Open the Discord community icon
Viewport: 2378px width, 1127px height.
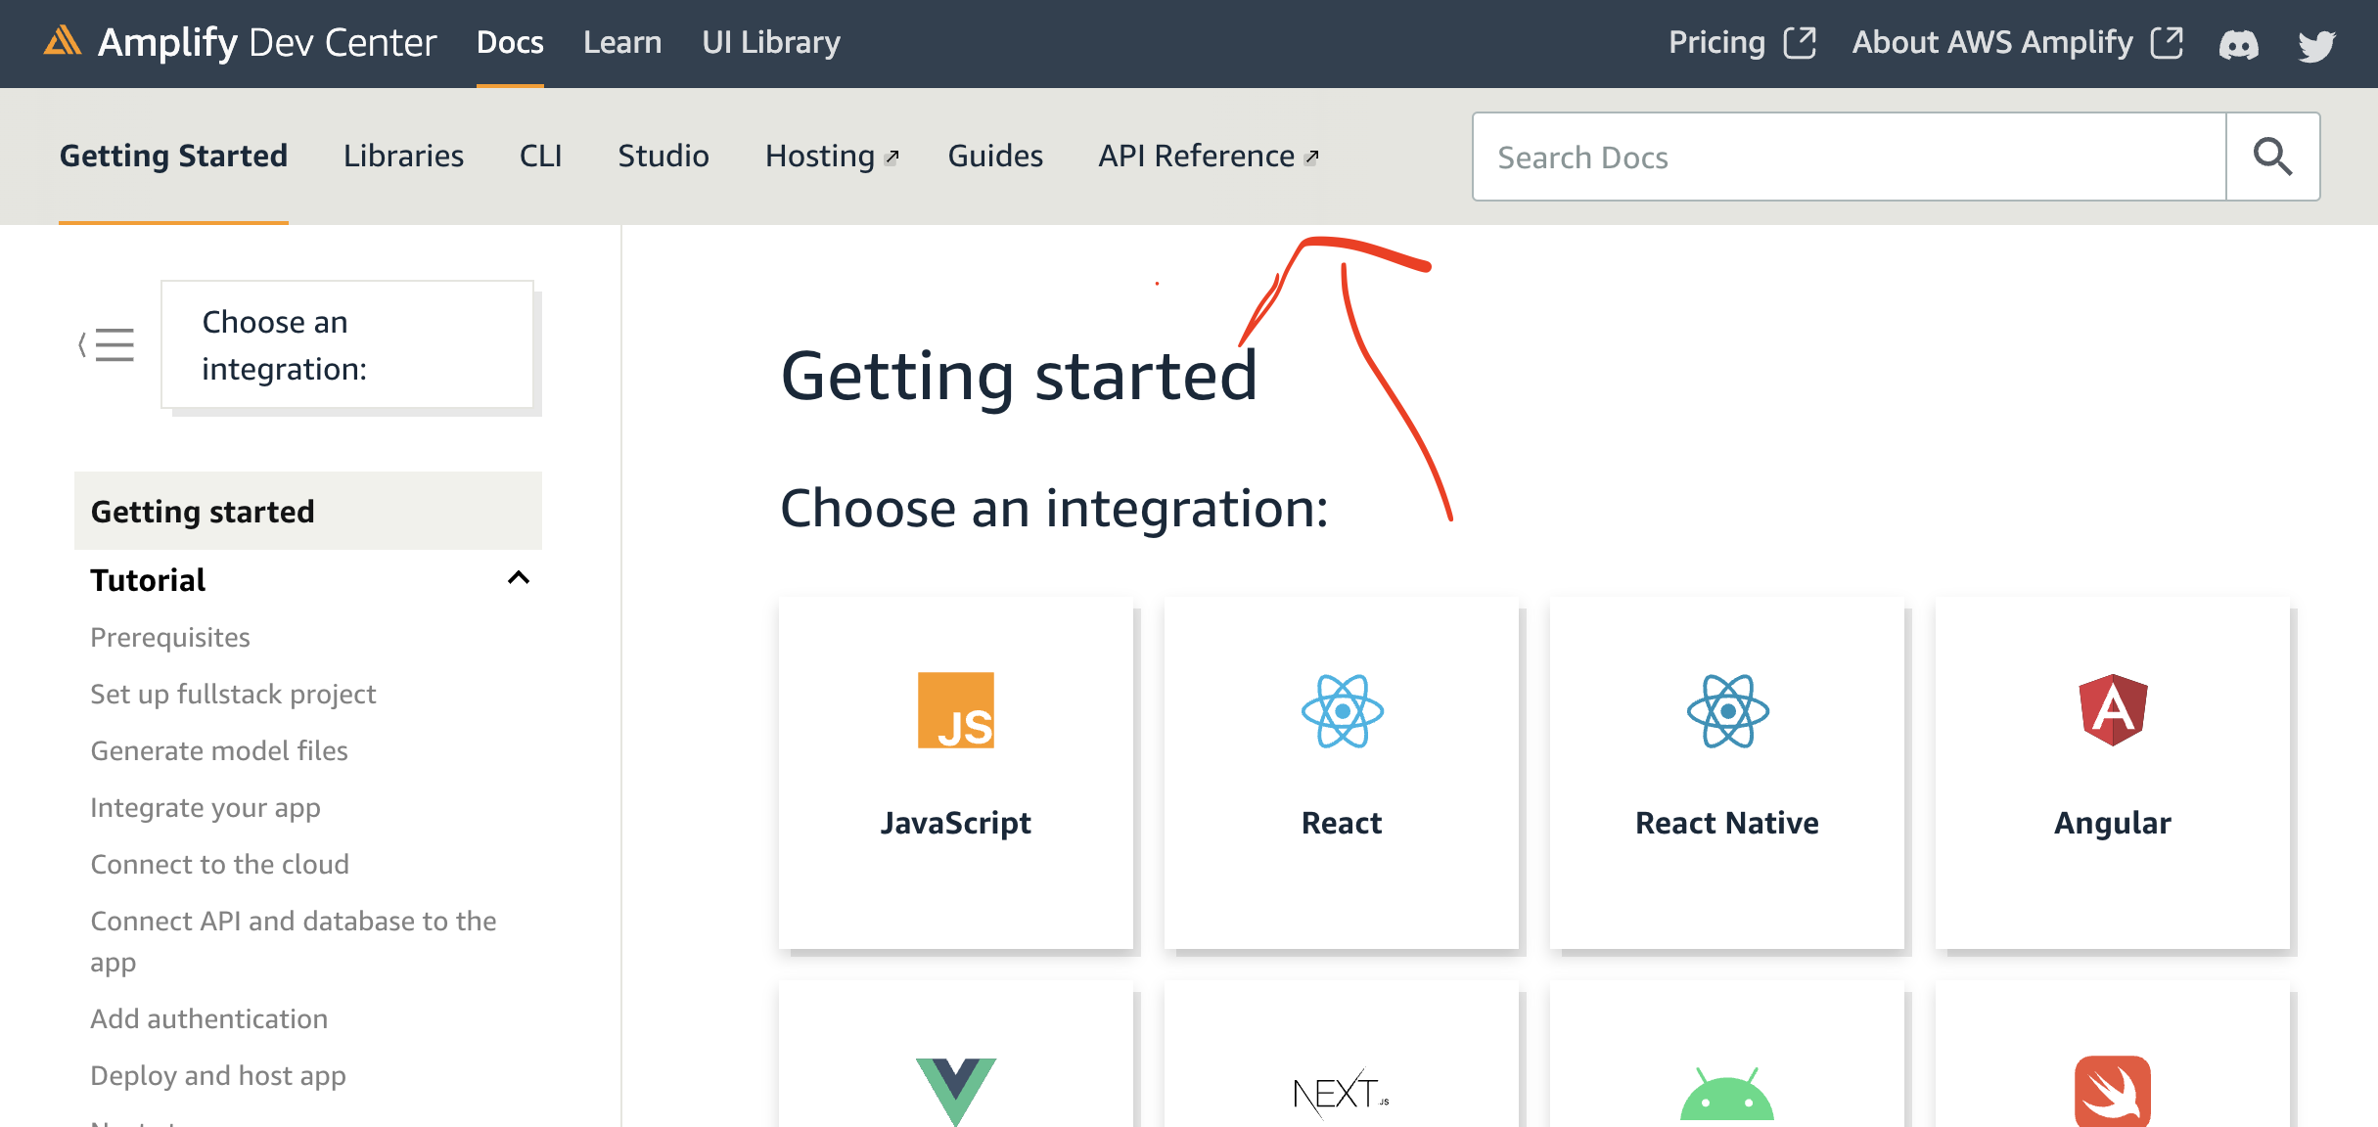[2240, 43]
